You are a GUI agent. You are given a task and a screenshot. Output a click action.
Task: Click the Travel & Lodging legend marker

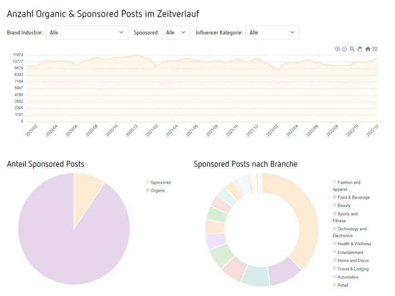(x=335, y=269)
